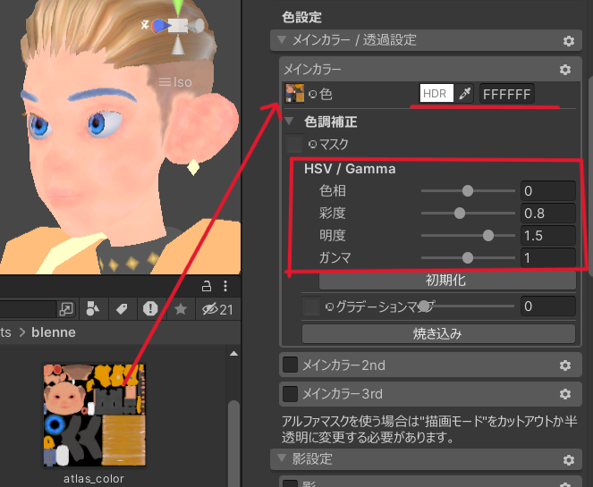
Task: Open gear menu for メインカラー2nd
Action: (565, 365)
